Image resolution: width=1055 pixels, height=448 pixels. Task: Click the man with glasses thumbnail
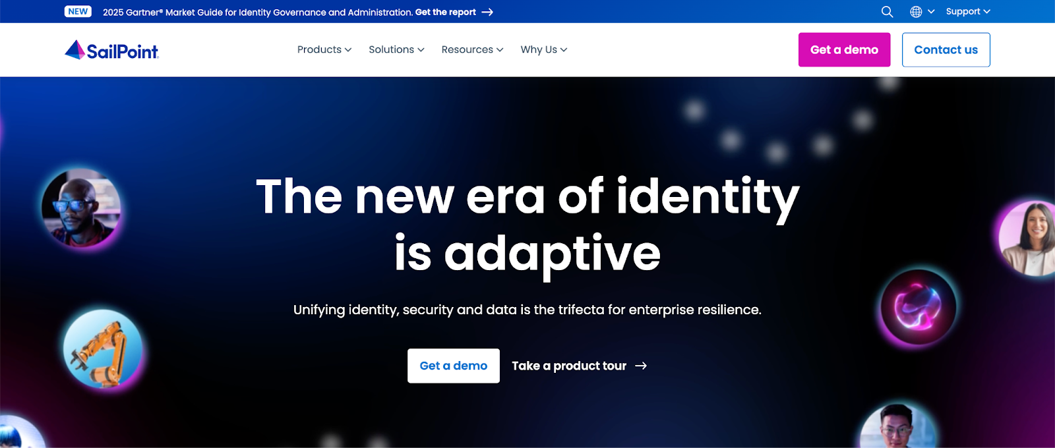point(81,208)
